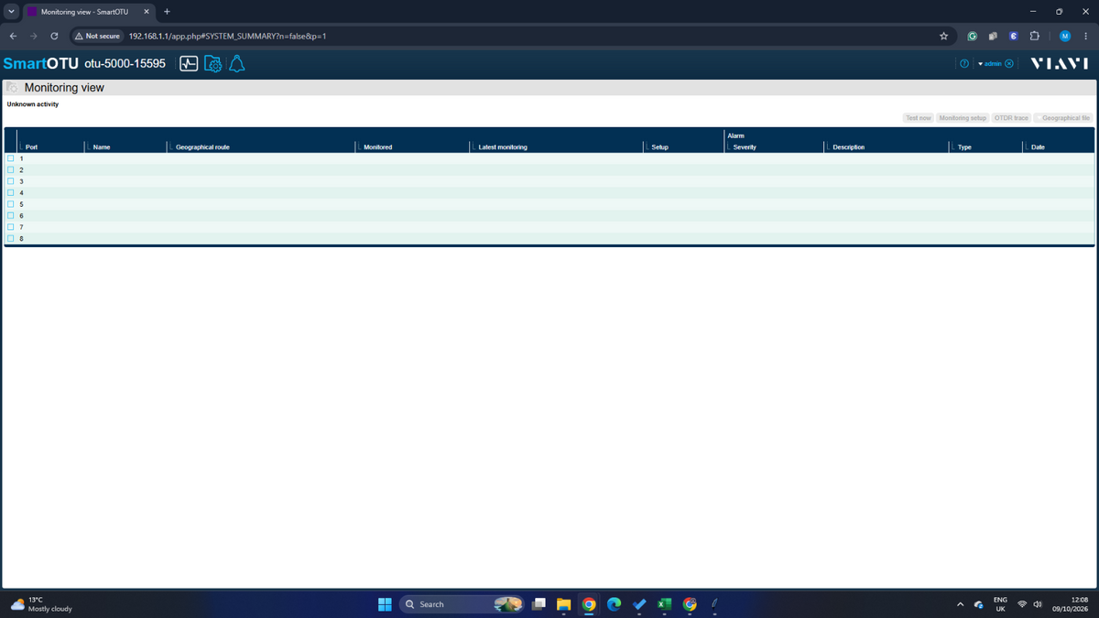Select the Monitoring view browser tab

[89, 12]
